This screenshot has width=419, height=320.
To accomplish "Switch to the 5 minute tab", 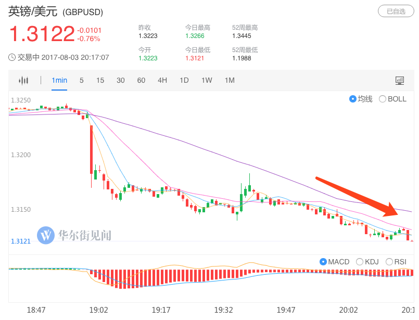I will click(82, 81).
